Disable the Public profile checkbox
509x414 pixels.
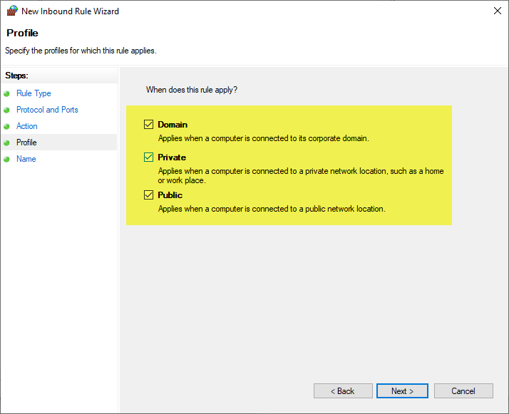[x=149, y=195]
